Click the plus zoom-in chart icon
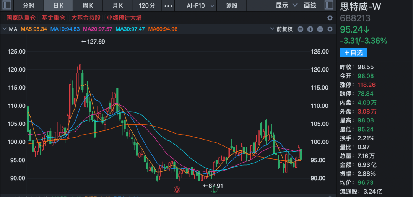The height and width of the screenshot is (197, 413). point(310,29)
